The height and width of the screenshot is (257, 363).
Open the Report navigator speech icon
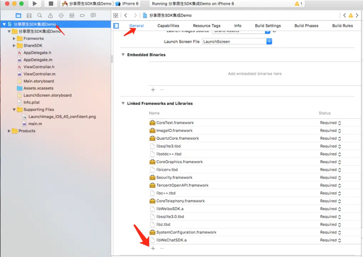click(x=93, y=16)
